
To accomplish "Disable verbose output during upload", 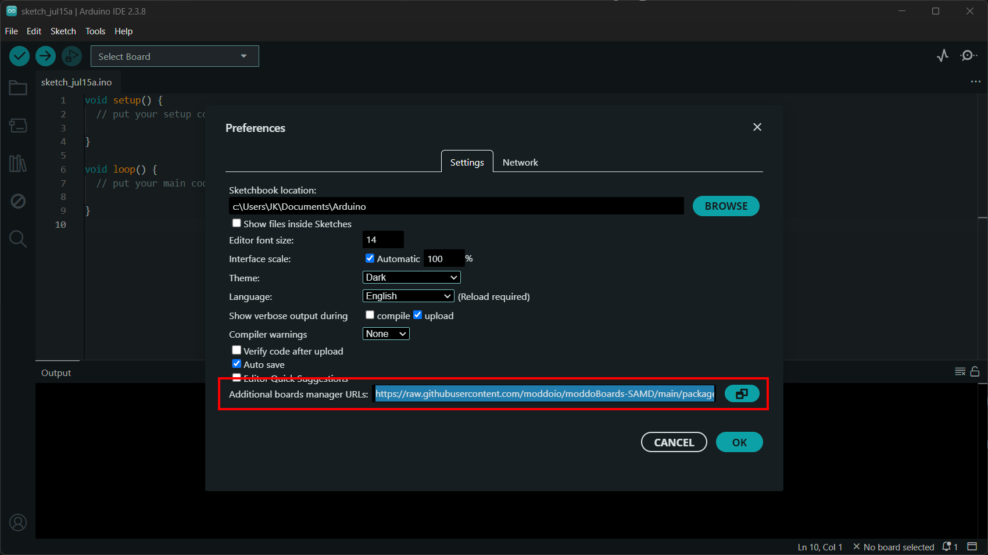I will 417,315.
